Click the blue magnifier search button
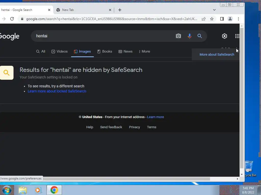 point(200,36)
